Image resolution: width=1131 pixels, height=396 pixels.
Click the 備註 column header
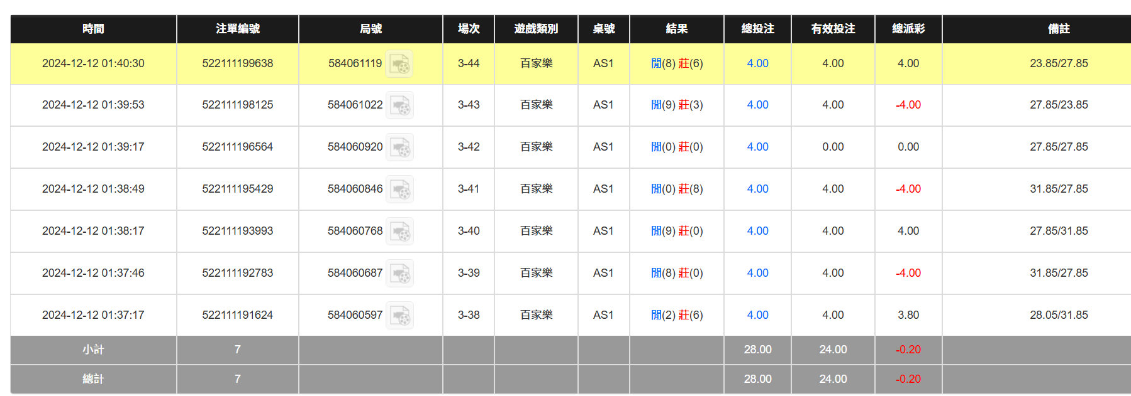tap(1058, 29)
